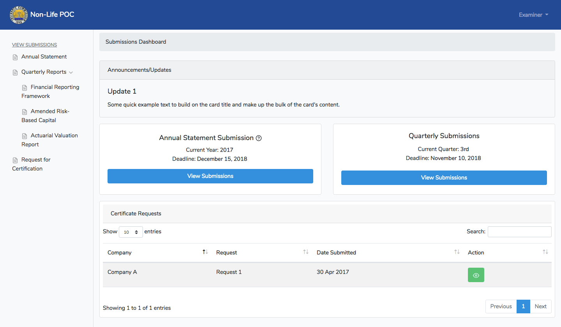Click the Showing 1 to 1 of 1 entries text

coord(137,308)
